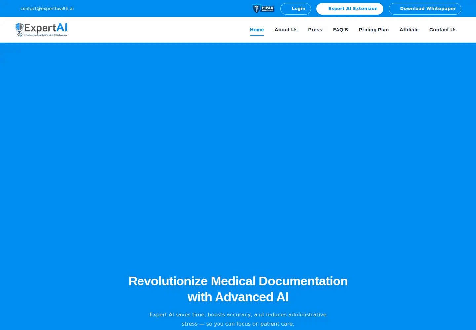Open the Expert AI Extension button
This screenshot has width=476, height=330.
350,9
